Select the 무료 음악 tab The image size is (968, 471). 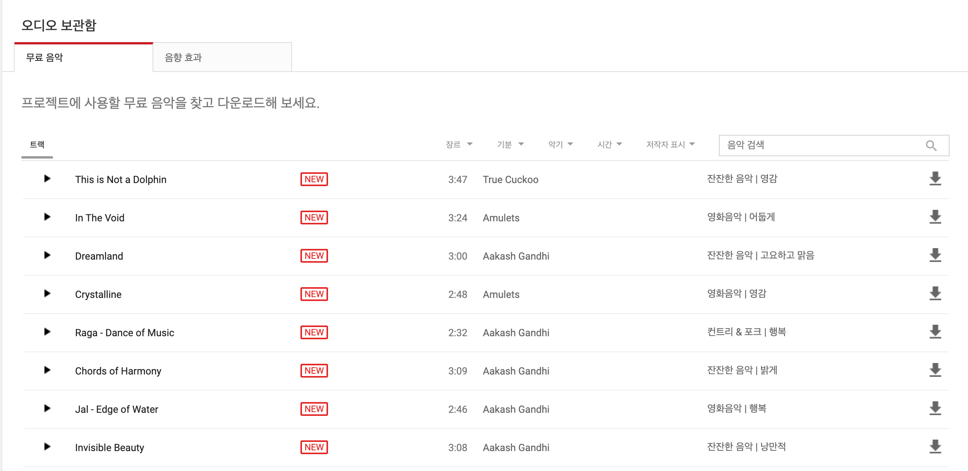pyautogui.click(x=84, y=57)
